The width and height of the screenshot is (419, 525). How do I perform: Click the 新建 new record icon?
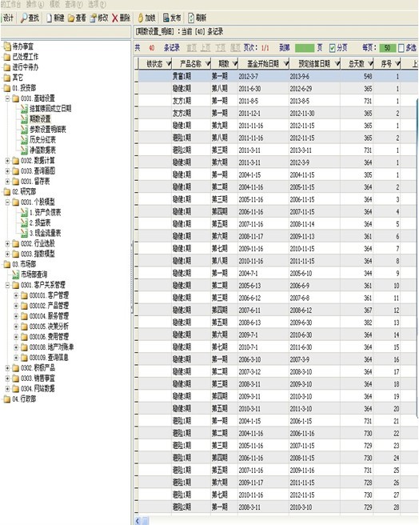tap(50, 18)
